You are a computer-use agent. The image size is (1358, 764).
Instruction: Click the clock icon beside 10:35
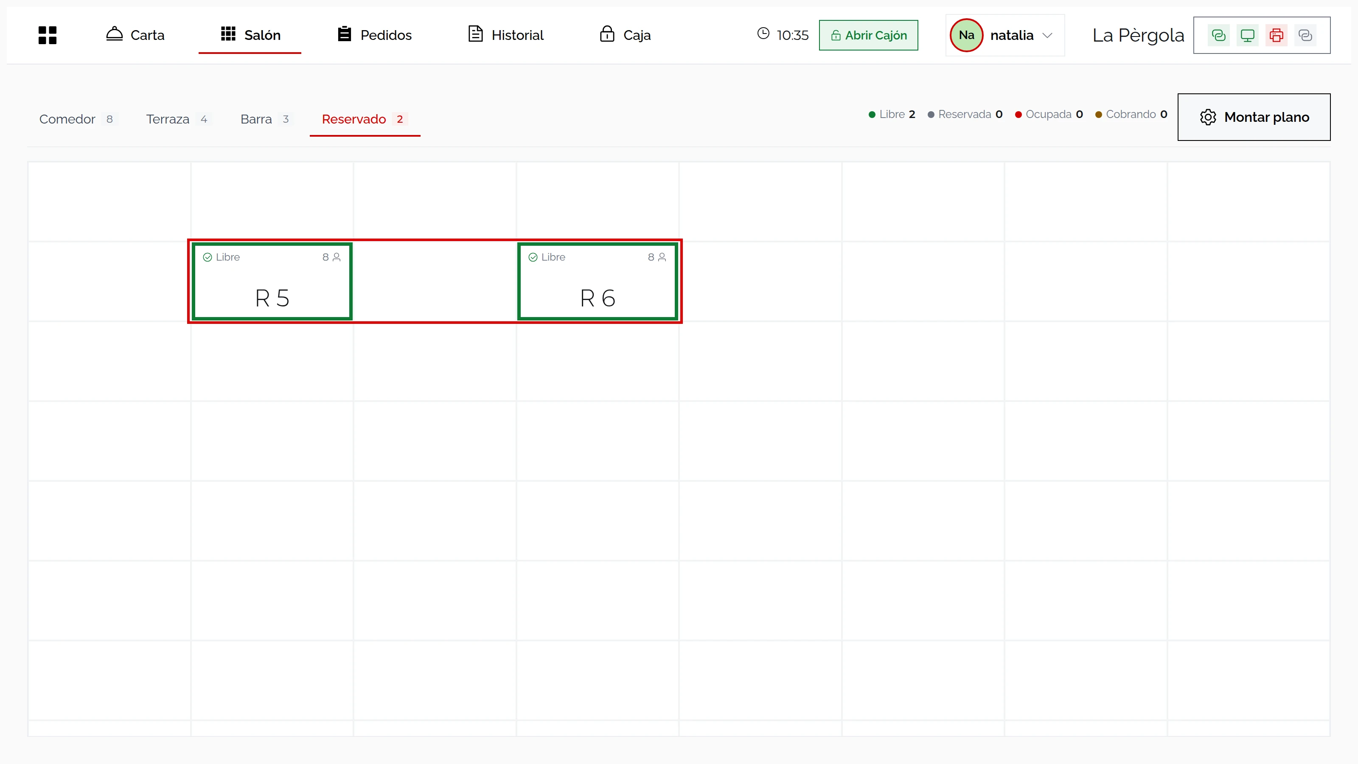[x=763, y=34]
